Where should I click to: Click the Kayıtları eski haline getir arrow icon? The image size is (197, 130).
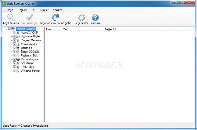click(x=56, y=17)
